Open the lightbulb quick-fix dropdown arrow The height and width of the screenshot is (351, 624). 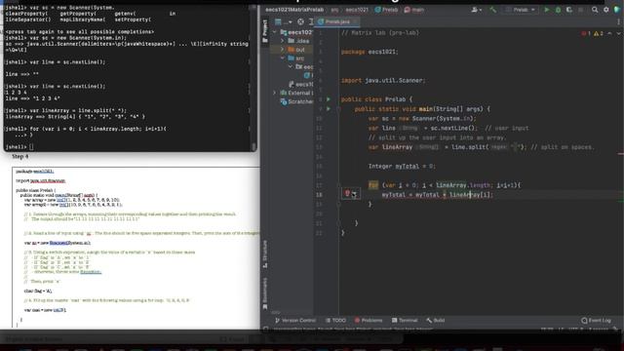(355, 194)
